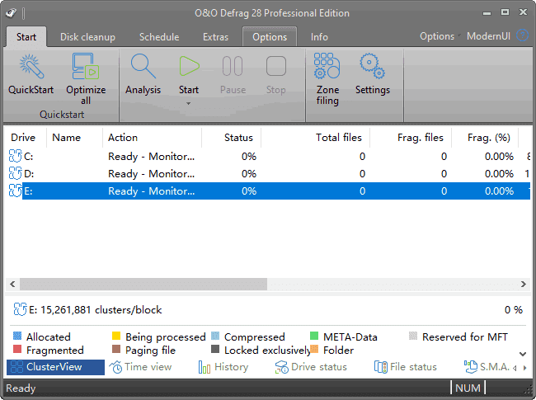Click the horizontal scrollbar in drive list
This screenshot has width=536, height=400.
(x=148, y=284)
